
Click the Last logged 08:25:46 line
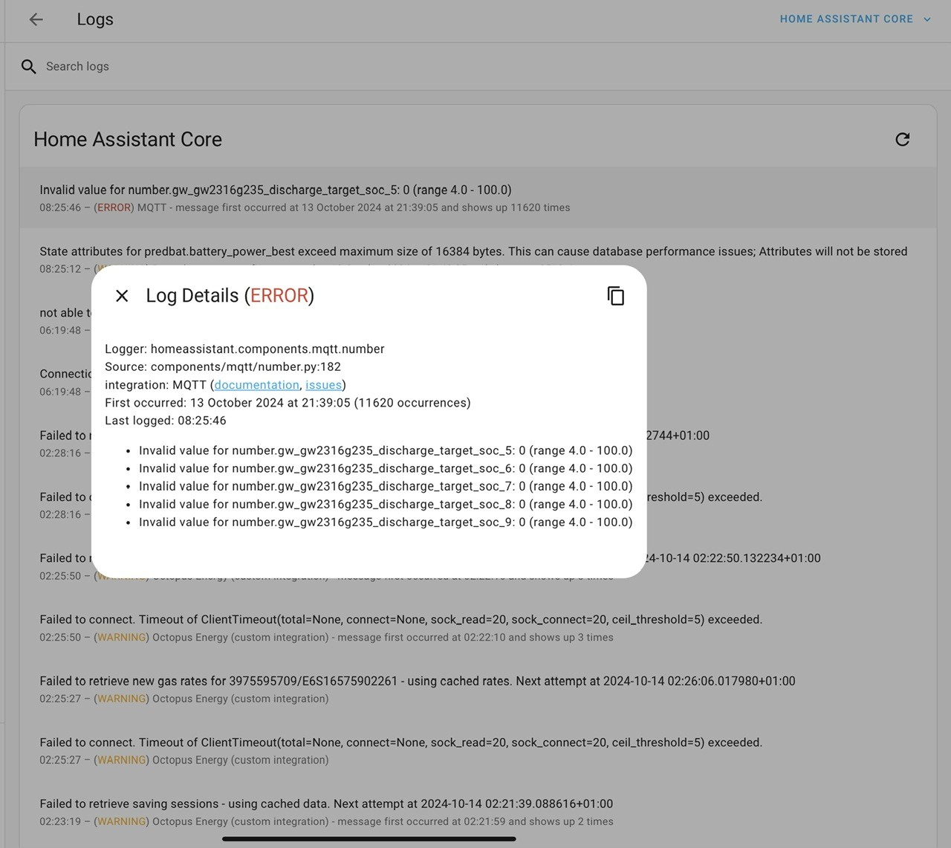click(x=166, y=421)
